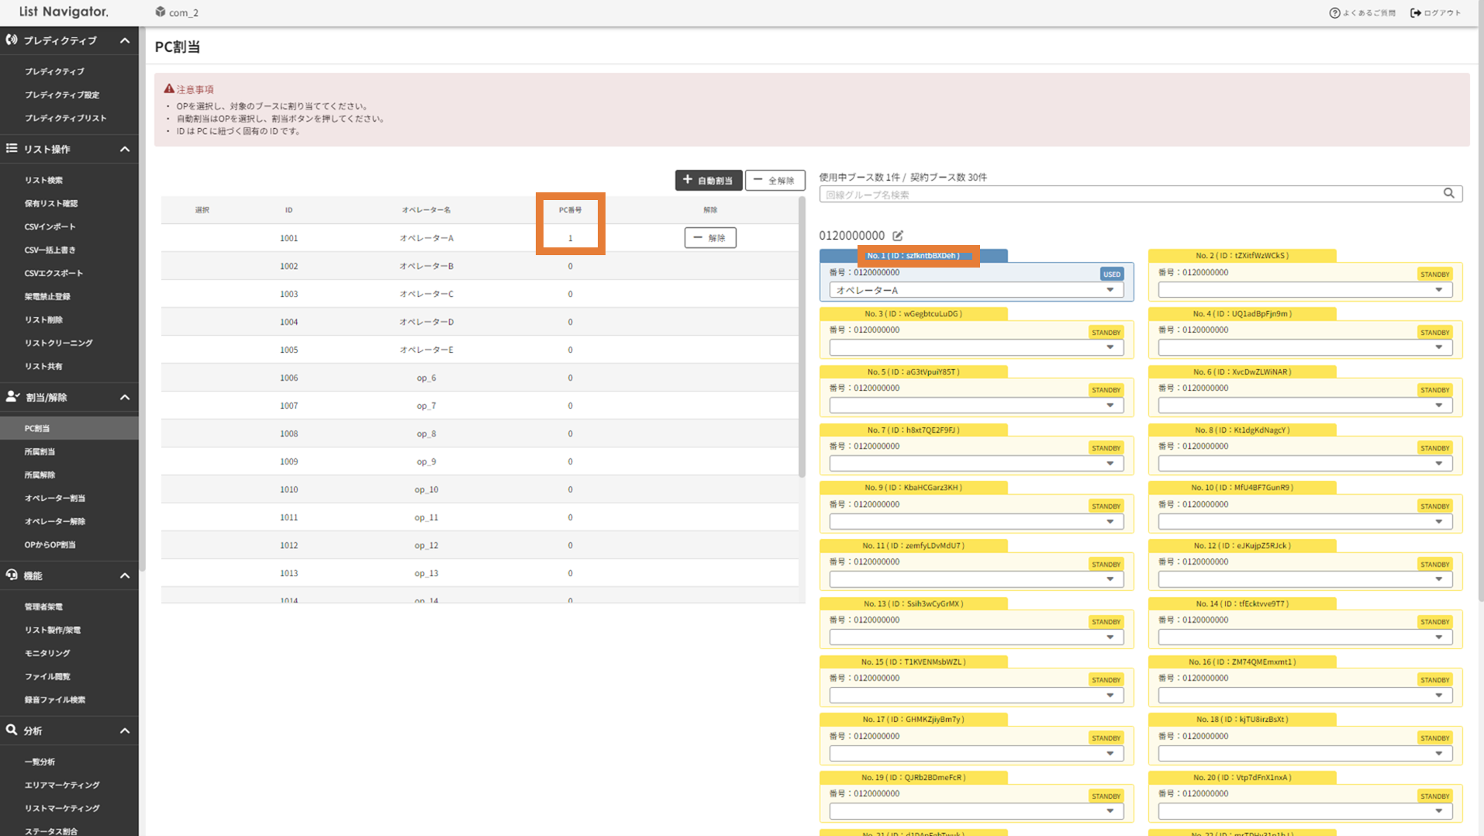Click the predictive broadcast icon in sidebar
The height and width of the screenshot is (836, 1484).
pos(12,40)
